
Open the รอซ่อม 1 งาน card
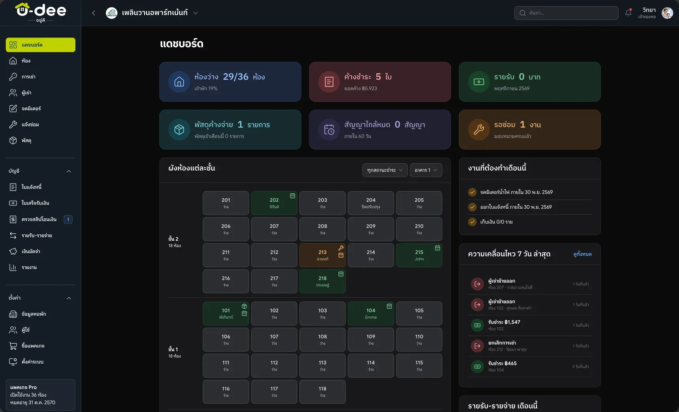point(530,130)
